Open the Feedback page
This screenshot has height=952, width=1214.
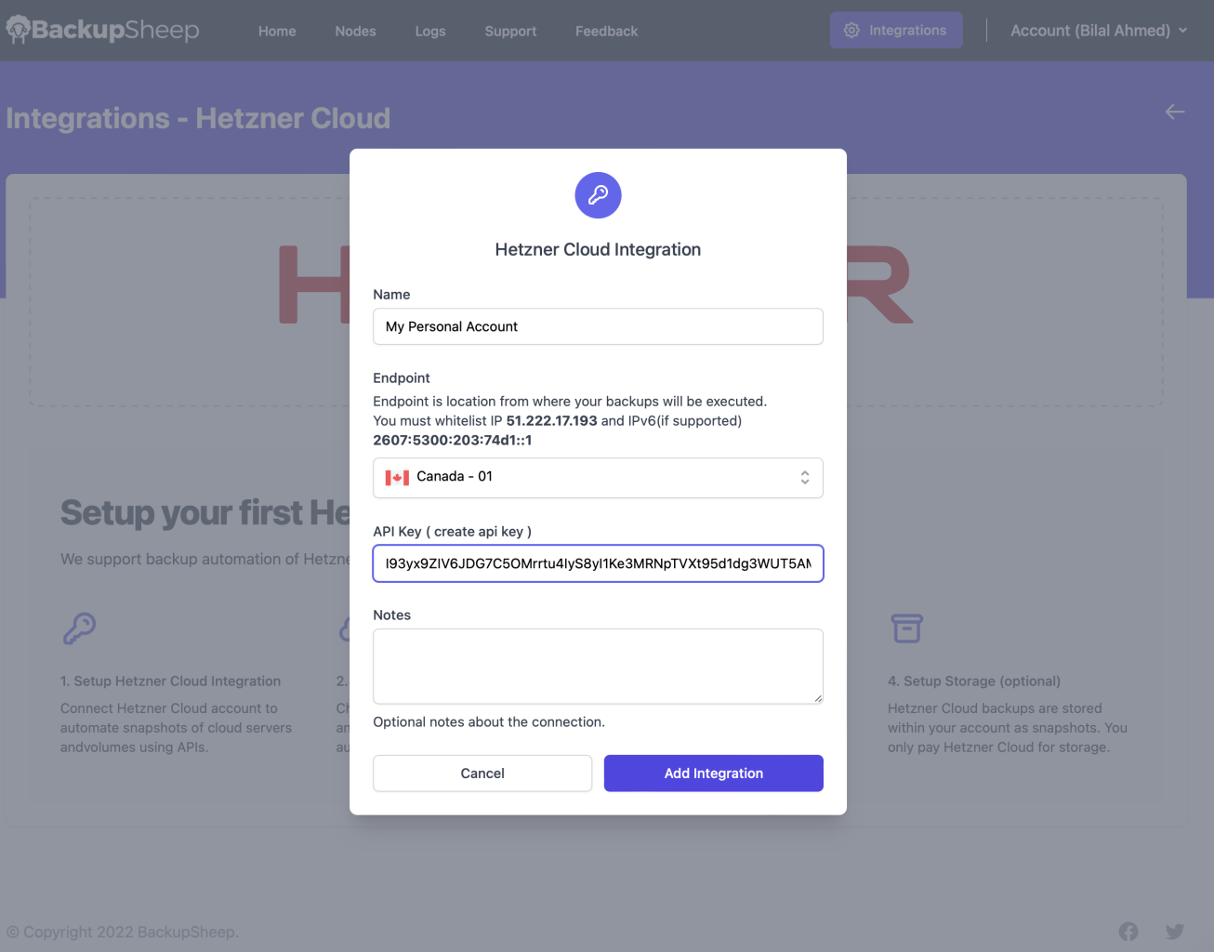click(606, 31)
